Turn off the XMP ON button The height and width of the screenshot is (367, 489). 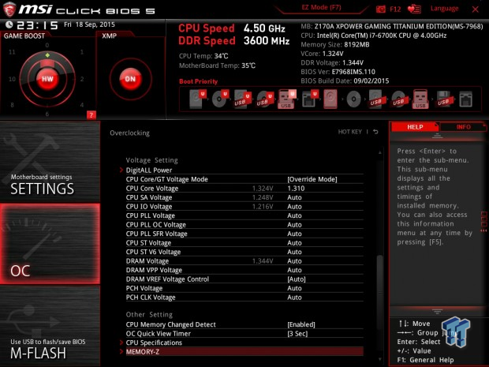130,79
